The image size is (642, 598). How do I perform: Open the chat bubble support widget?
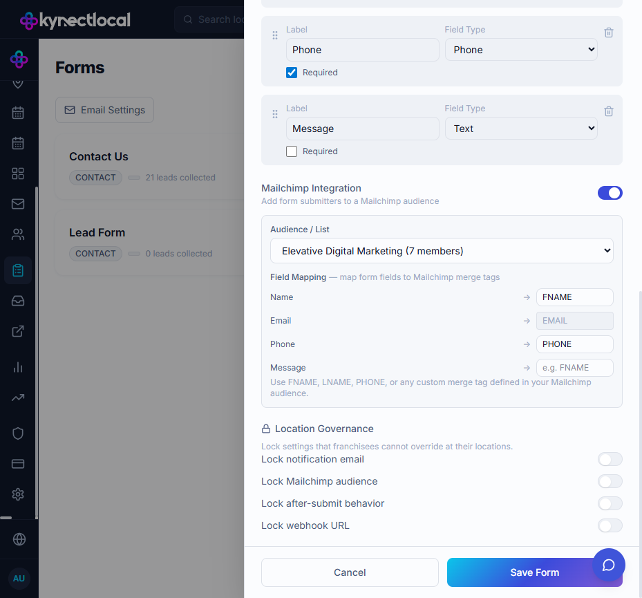pos(608,565)
